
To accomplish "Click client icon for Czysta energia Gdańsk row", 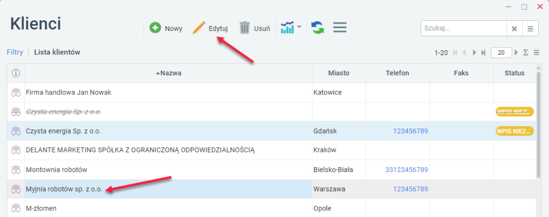I will 16,131.
